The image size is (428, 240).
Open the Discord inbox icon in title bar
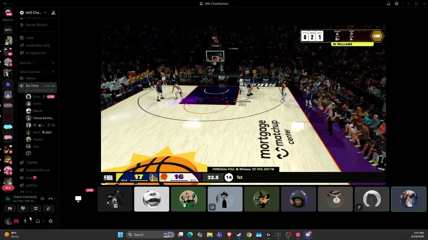389,4
